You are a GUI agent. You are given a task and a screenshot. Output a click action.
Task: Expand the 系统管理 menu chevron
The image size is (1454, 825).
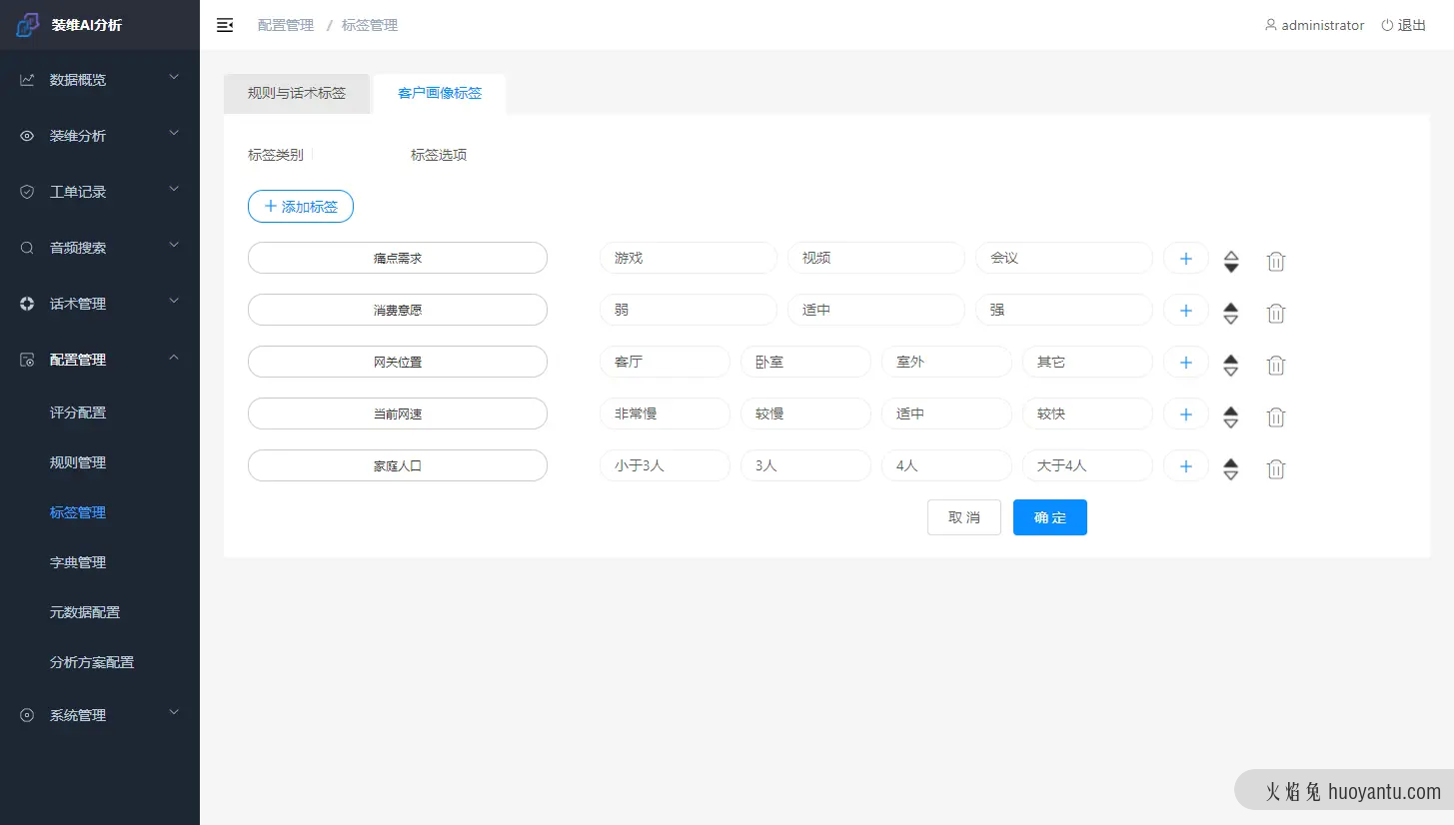[174, 712]
